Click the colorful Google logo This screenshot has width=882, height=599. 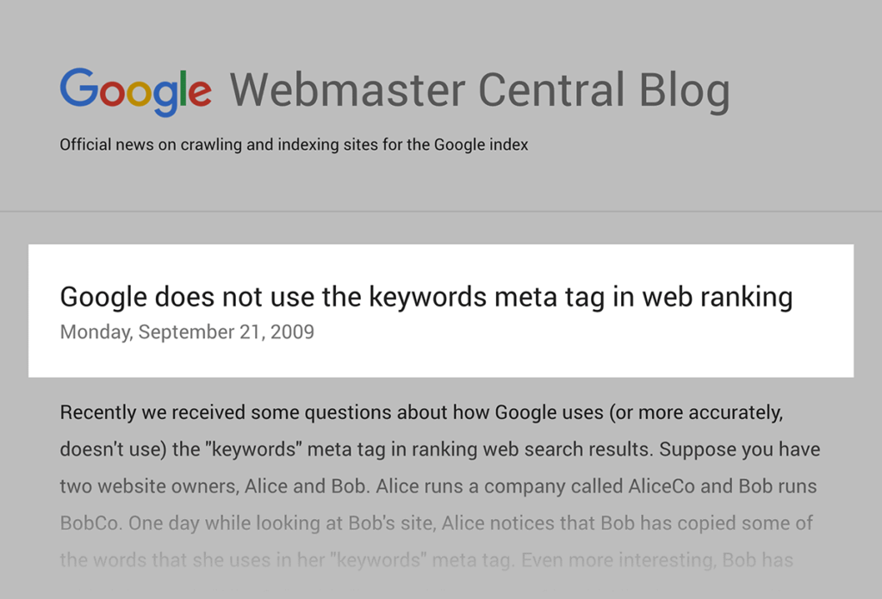135,91
